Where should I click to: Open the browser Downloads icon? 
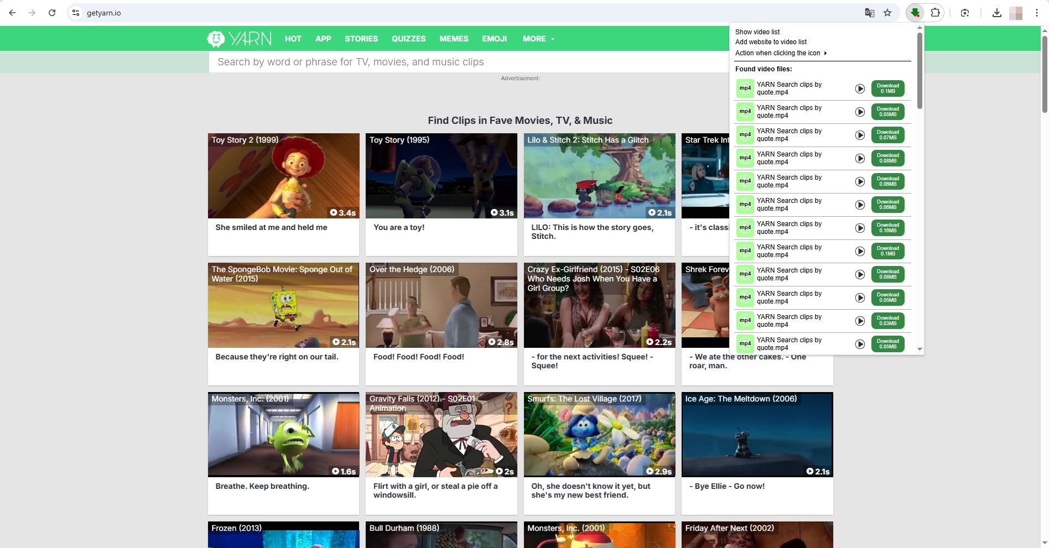coord(997,13)
